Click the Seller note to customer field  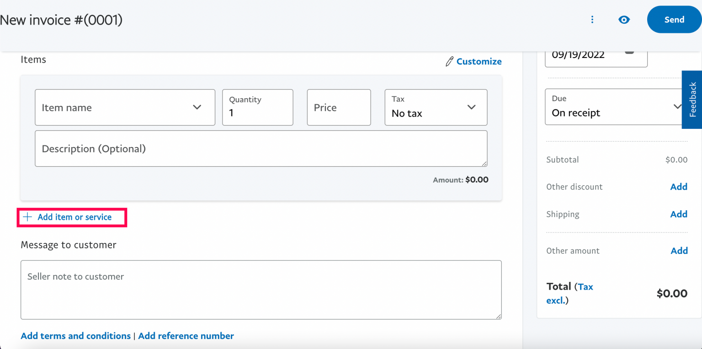(x=261, y=290)
